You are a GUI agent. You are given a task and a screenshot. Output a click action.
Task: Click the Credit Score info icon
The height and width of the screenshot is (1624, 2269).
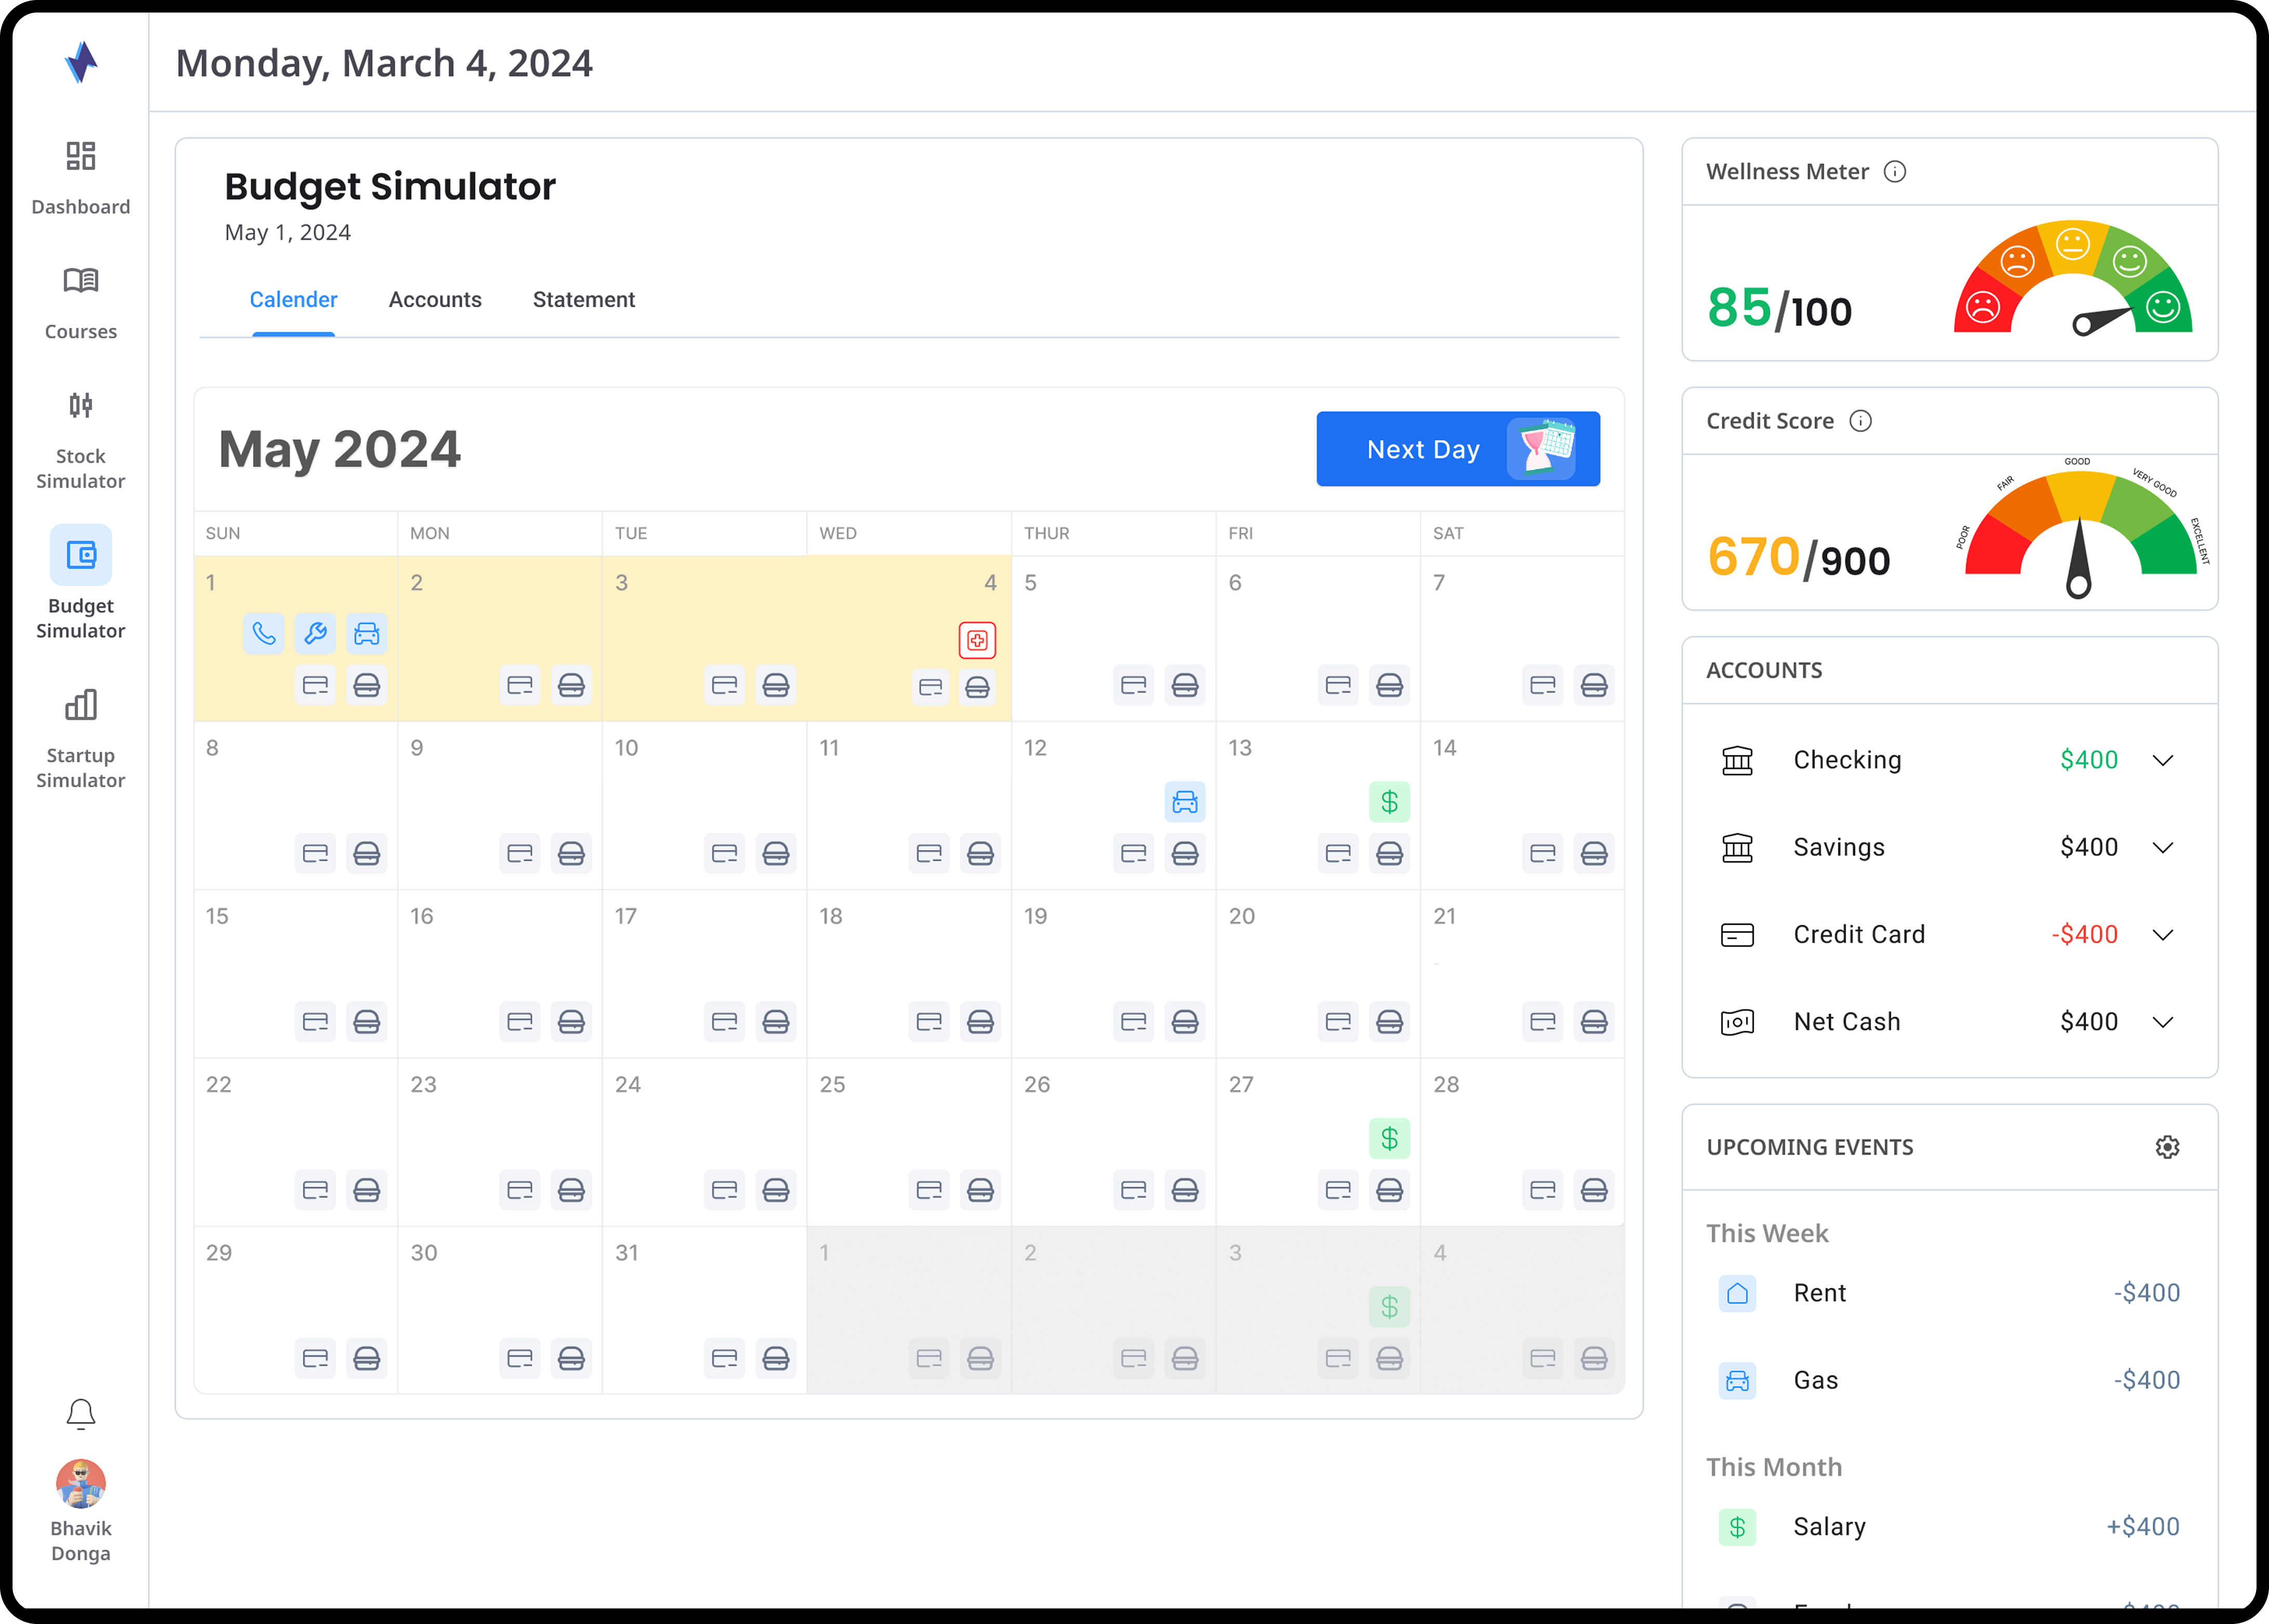point(1860,421)
